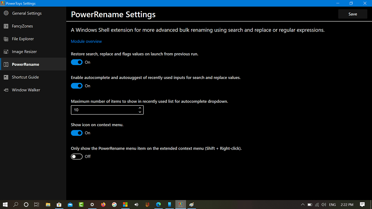Launch Microsoft Edge from taskbar

pyautogui.click(x=158, y=205)
